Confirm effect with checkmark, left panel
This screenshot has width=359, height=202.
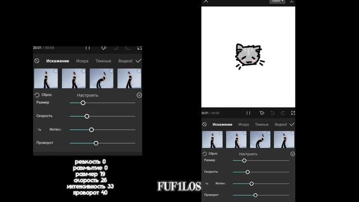(x=139, y=61)
